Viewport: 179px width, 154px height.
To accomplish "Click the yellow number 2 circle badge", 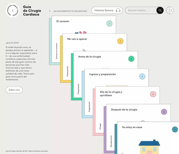I will (120, 41).
